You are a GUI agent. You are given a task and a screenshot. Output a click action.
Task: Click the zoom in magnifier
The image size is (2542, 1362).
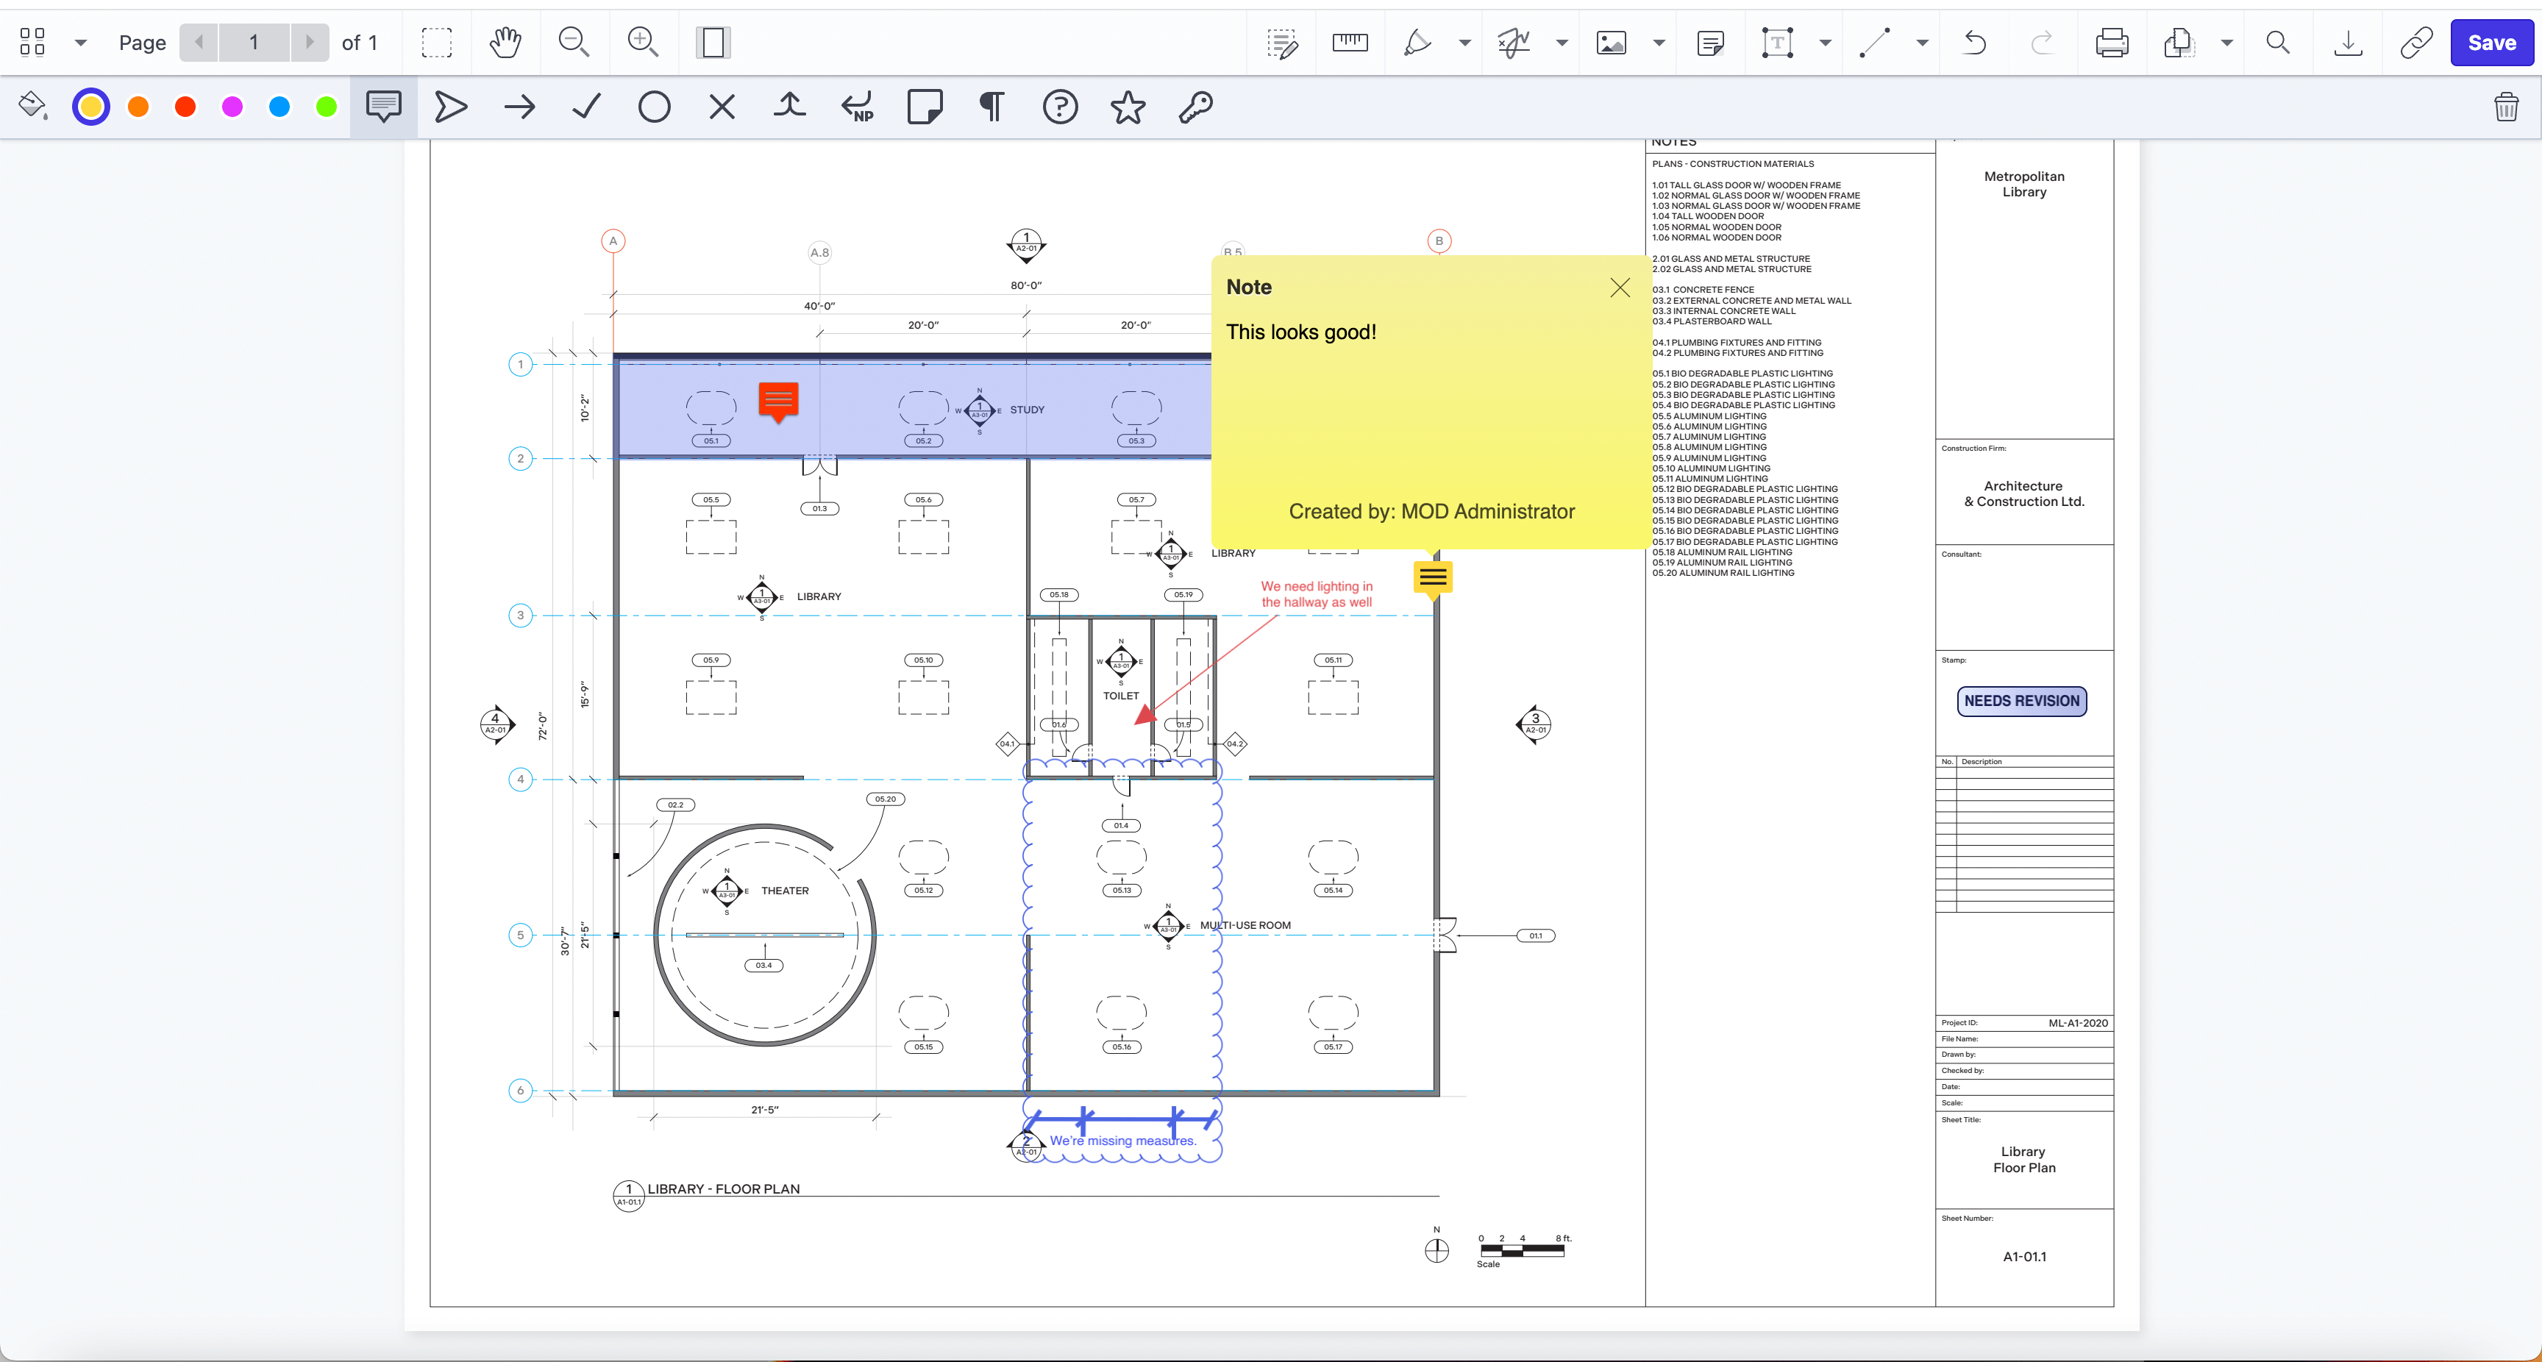click(642, 43)
